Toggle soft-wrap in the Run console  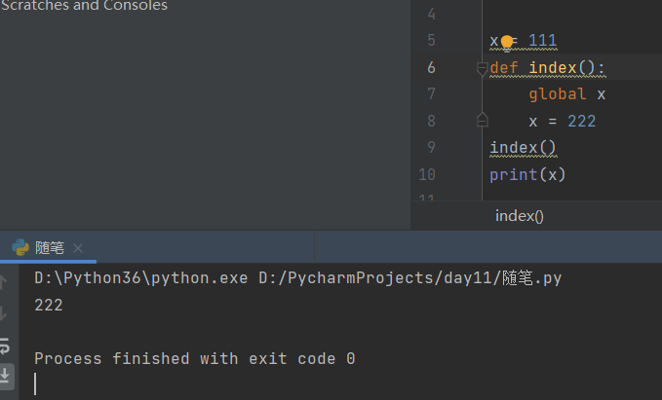(7, 345)
